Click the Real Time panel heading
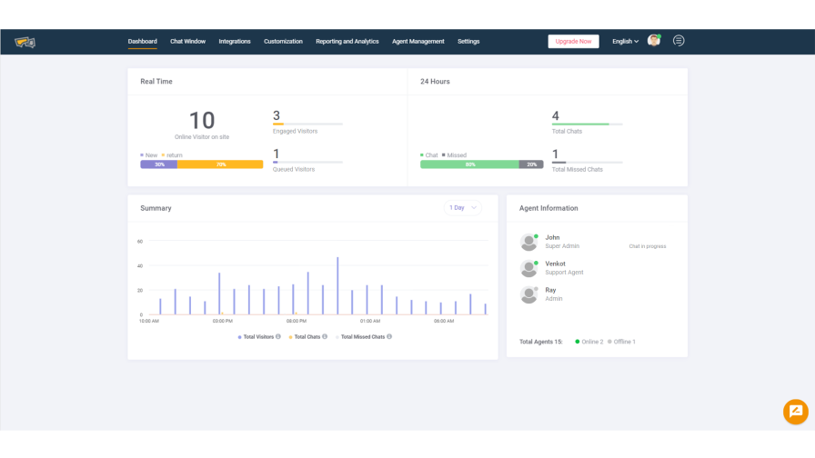The image size is (815, 458). (156, 82)
